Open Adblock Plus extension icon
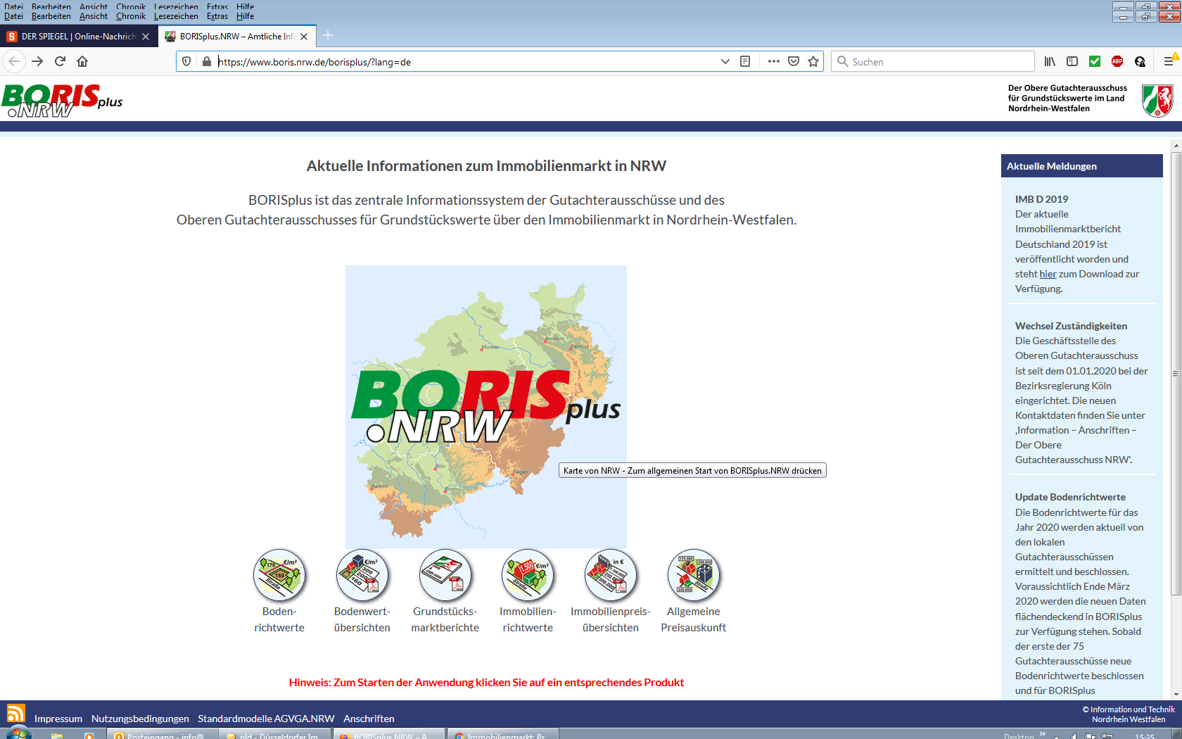This screenshot has height=739, width=1182. click(1117, 61)
